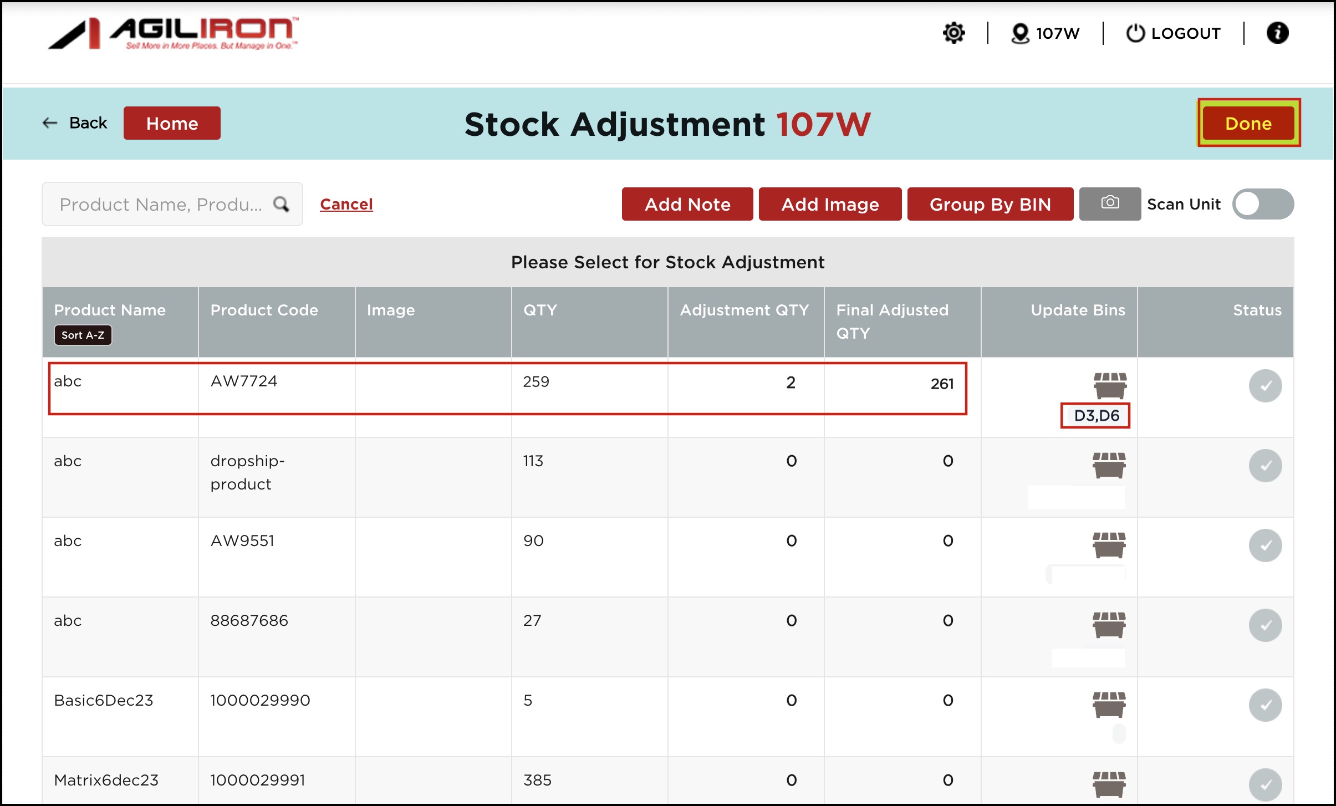Focus the product search input field
The image size is (1336, 806).
(x=161, y=204)
